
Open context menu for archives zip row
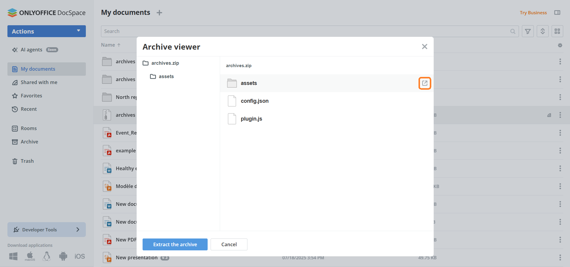(560, 115)
